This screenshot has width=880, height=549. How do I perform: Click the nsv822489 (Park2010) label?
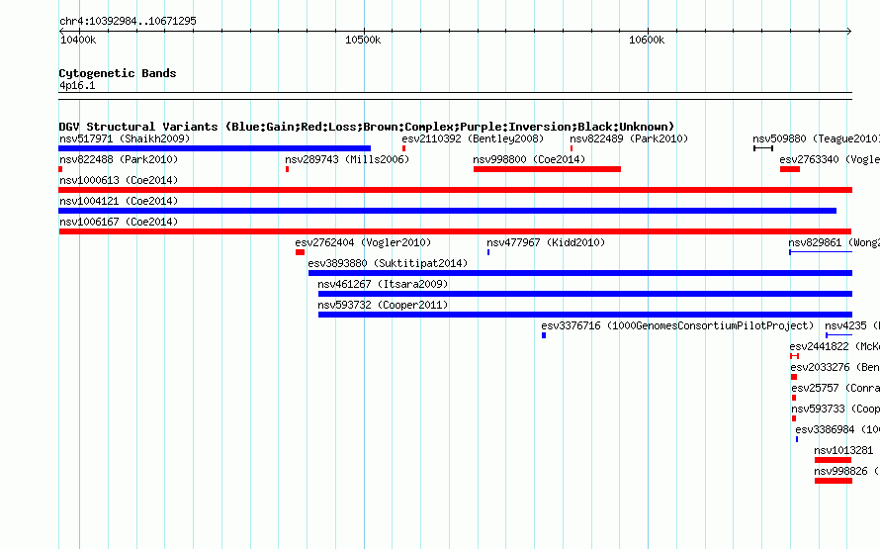click(629, 138)
